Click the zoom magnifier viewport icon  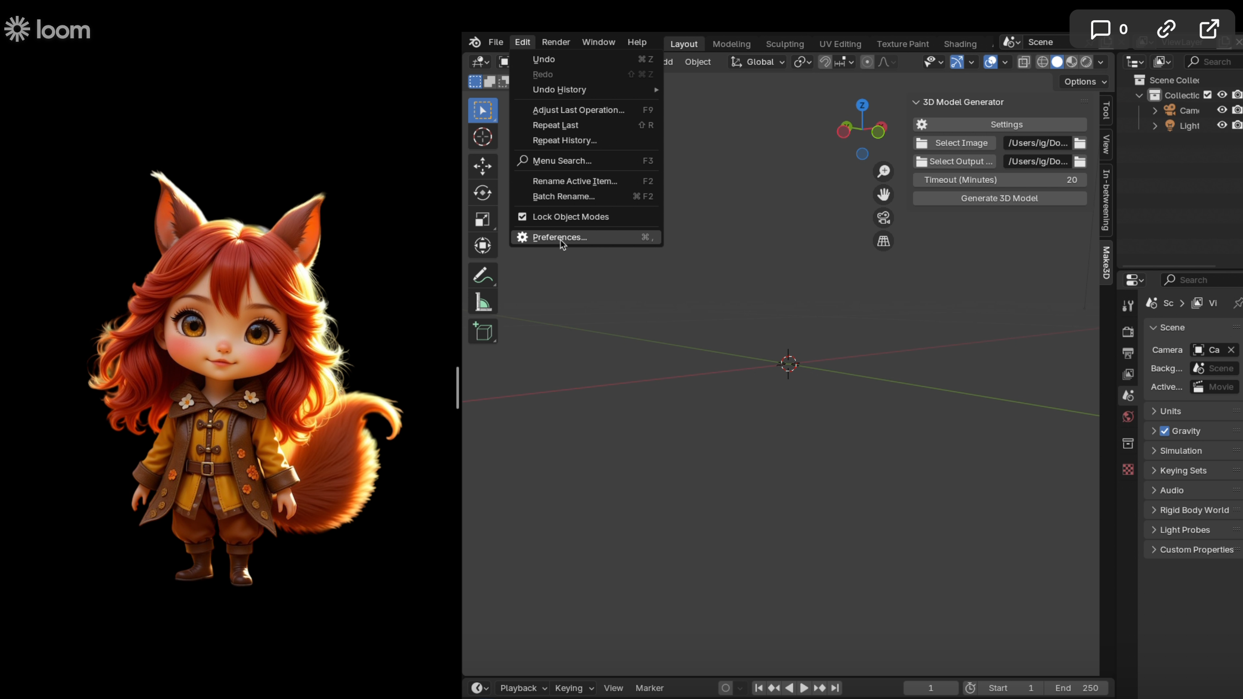tap(884, 172)
